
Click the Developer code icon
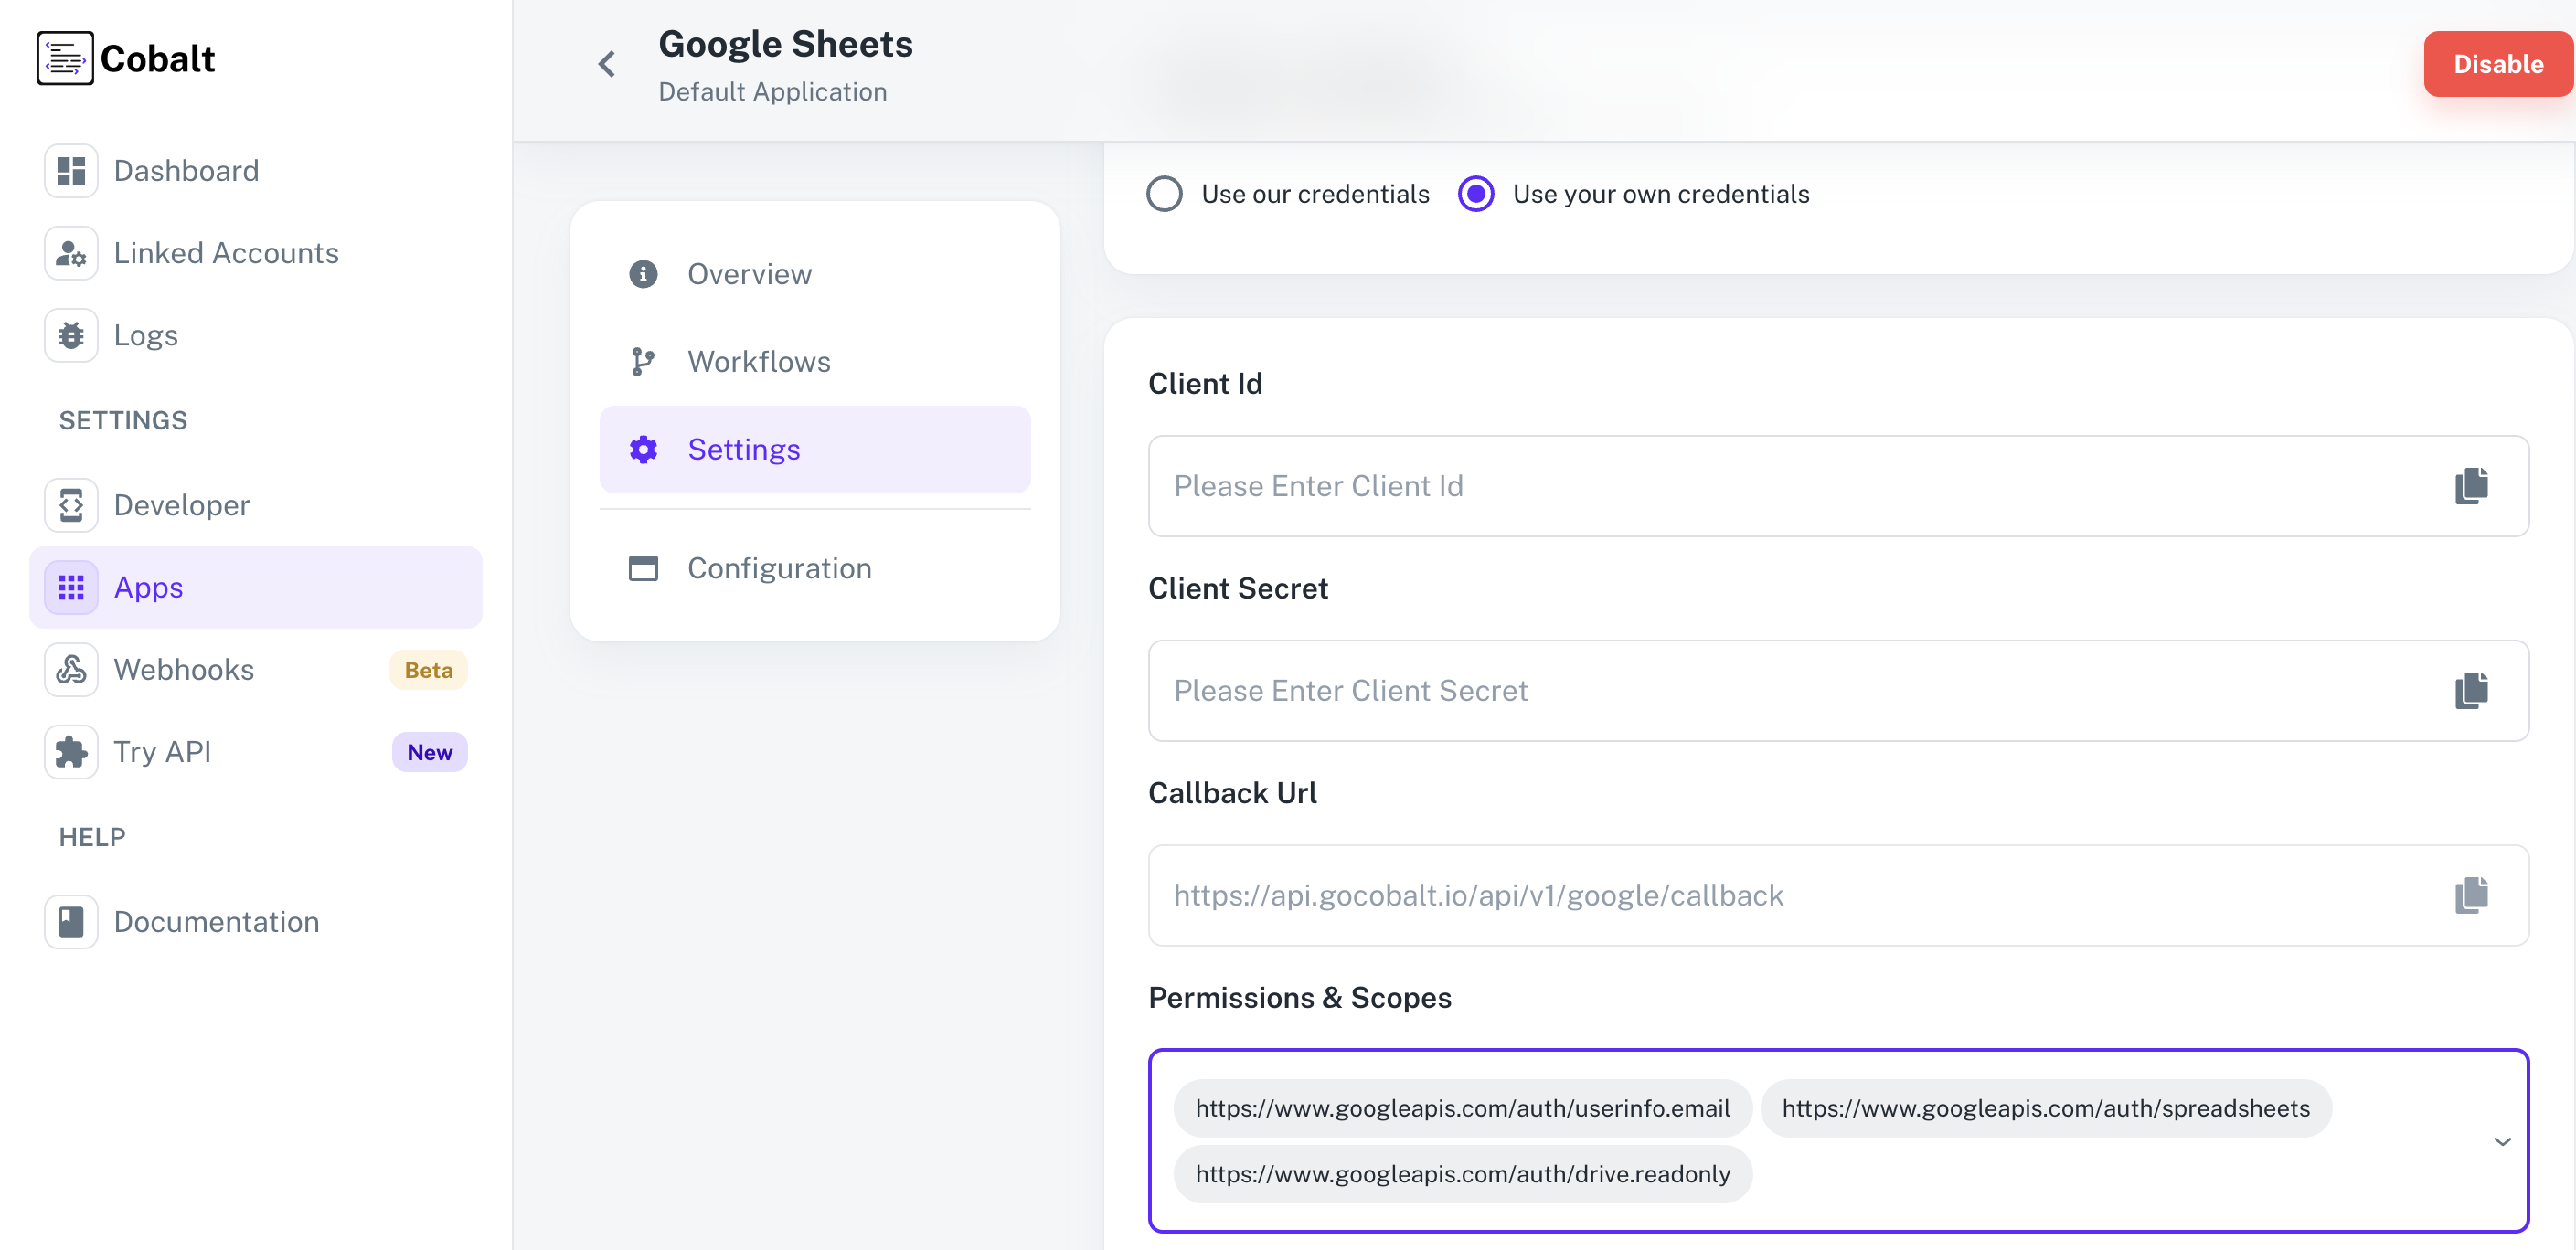[x=71, y=504]
